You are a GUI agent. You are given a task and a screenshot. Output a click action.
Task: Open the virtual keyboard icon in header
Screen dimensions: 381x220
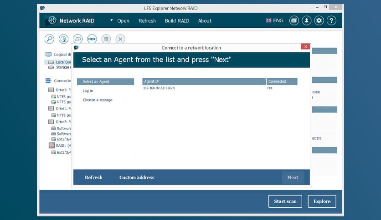294,20
